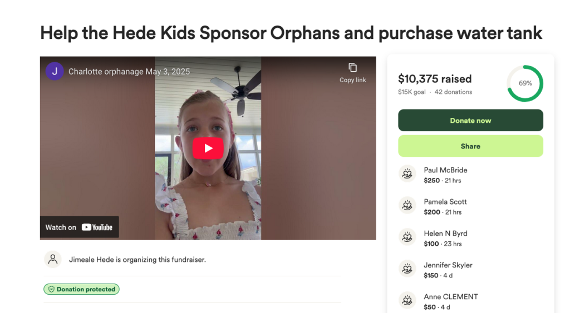
Task: Click the 42 donations count
Action: pos(453,92)
